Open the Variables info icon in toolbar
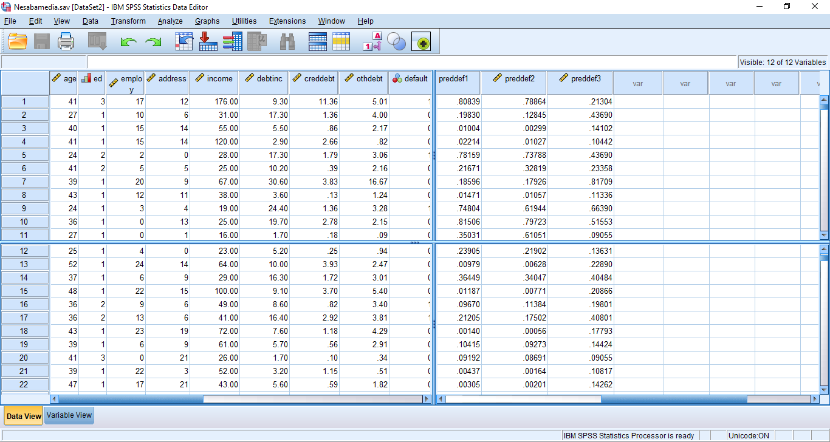The image size is (830, 442). point(232,41)
